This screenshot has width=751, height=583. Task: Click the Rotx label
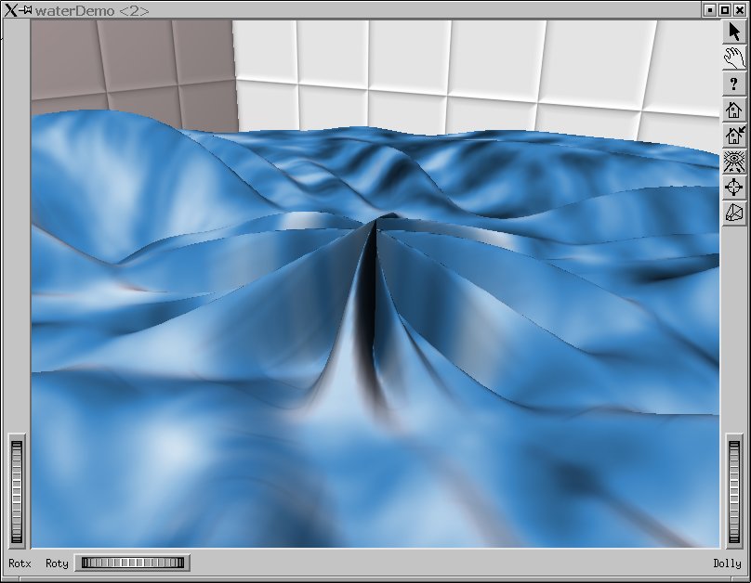coord(20,564)
